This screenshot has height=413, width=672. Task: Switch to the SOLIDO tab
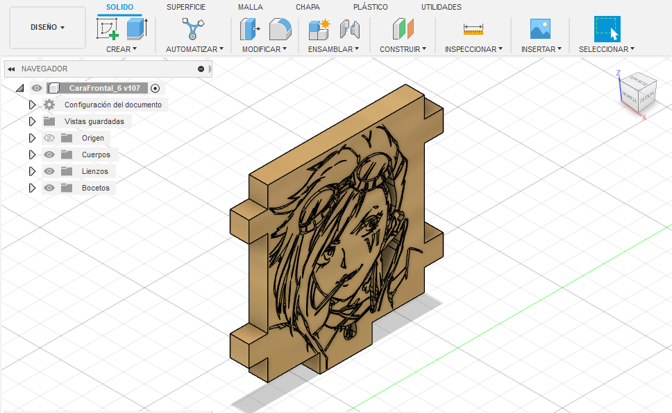(119, 7)
